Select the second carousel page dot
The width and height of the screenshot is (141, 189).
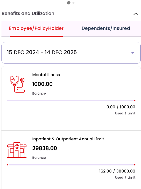[x=73, y=3]
